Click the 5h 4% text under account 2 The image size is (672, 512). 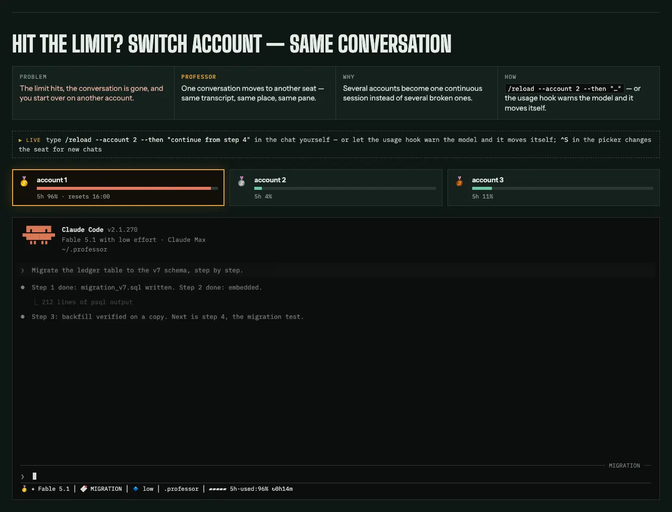[x=263, y=197]
